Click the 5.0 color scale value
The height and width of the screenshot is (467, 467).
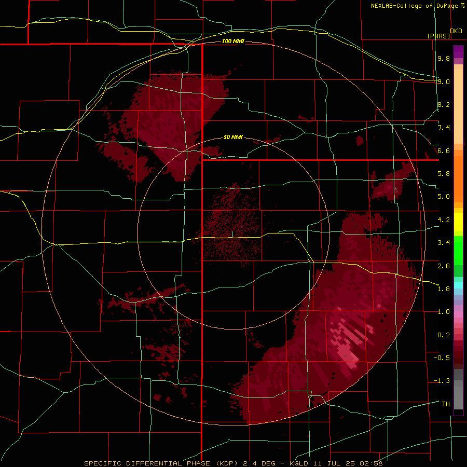444,197
